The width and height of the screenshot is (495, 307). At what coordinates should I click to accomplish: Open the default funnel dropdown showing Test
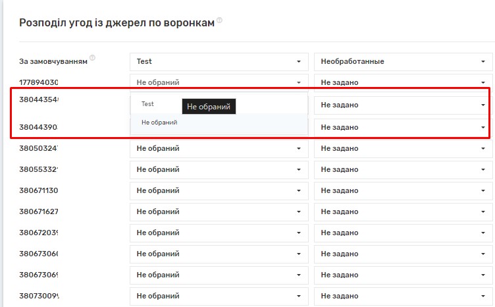[219, 62]
